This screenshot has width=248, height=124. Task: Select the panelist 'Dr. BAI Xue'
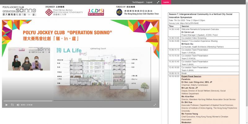pyautogui.click(x=187, y=102)
